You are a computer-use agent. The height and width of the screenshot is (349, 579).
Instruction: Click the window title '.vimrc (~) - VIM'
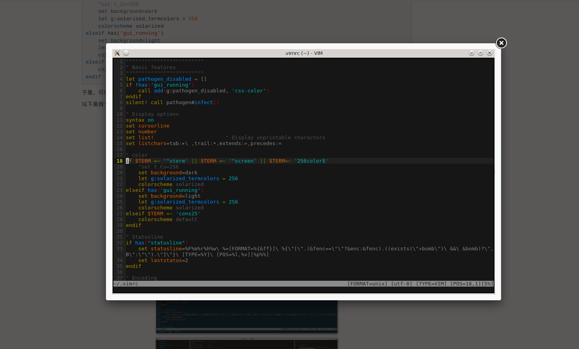pos(304,53)
